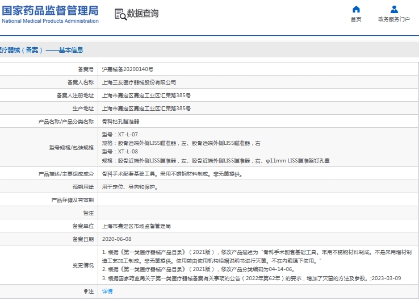Screen dimensions: 419x300
Task: Click the 备案单位 row label
Action: 83,226
